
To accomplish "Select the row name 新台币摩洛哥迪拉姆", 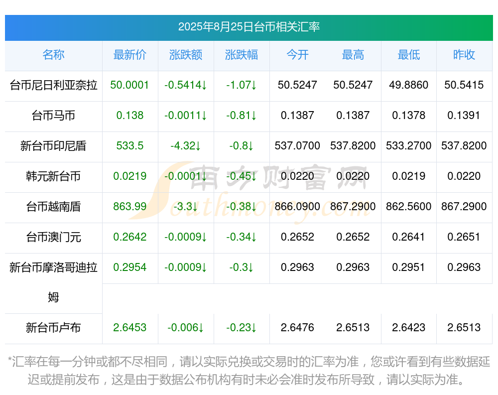I will tap(53, 282).
